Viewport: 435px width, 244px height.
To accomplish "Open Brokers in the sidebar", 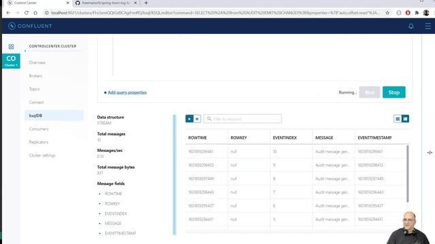I will pyautogui.click(x=35, y=76).
